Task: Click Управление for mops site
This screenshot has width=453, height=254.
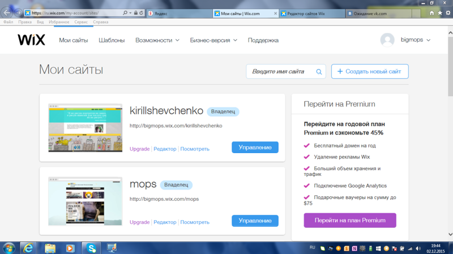Action: click(255, 221)
